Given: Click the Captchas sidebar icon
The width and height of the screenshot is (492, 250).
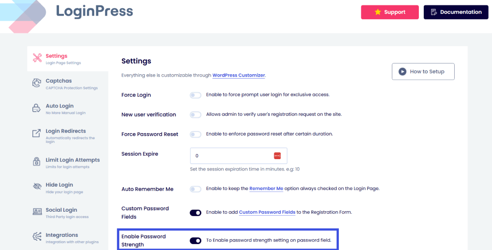Looking at the screenshot, I should 37,83.
